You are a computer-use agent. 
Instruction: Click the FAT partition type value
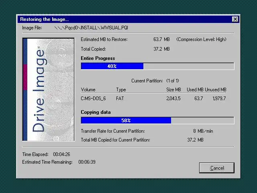pos(120,98)
